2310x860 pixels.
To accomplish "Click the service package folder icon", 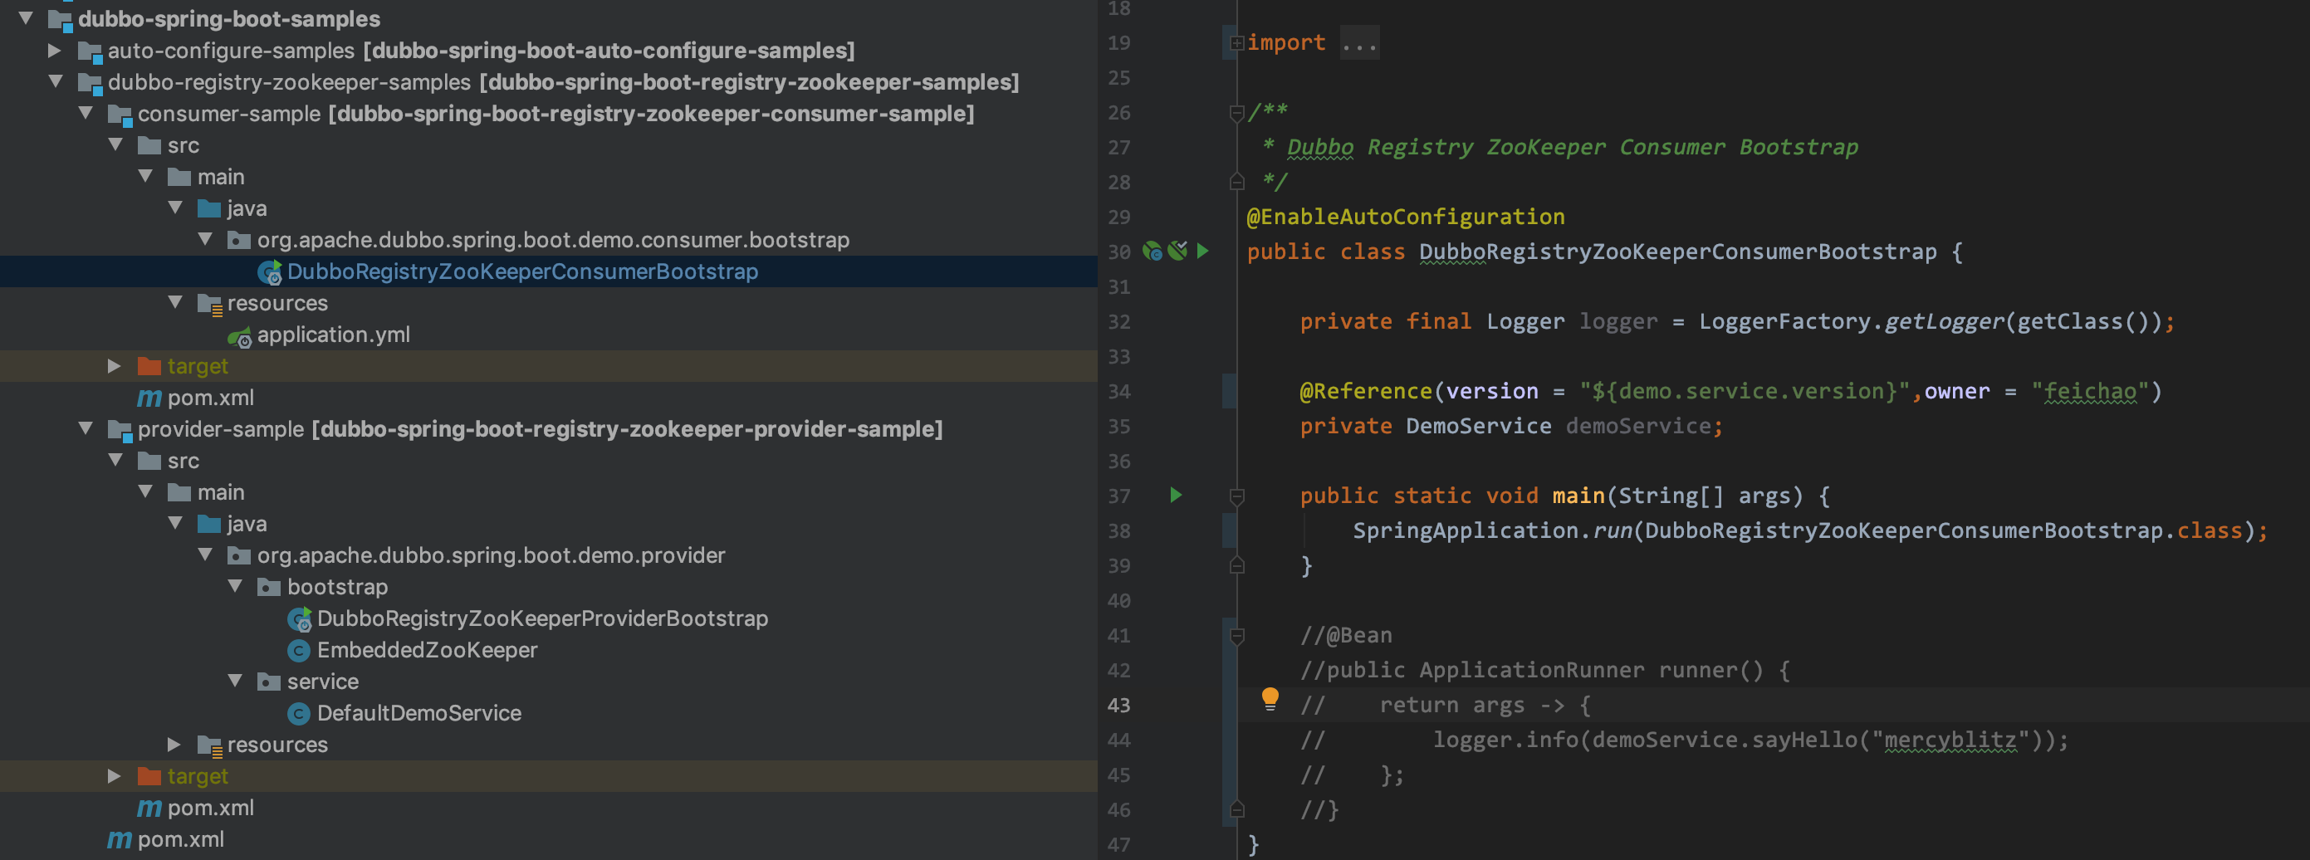I will point(269,682).
